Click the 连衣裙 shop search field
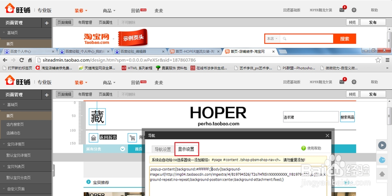The width and height of the screenshot is (392, 196). point(311,117)
